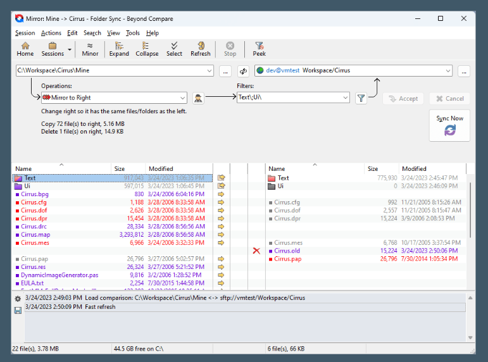Click the swap sides icon between paths

coord(244,71)
